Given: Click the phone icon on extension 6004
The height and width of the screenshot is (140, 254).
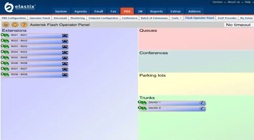Looking at the screenshot, I should [65, 52].
